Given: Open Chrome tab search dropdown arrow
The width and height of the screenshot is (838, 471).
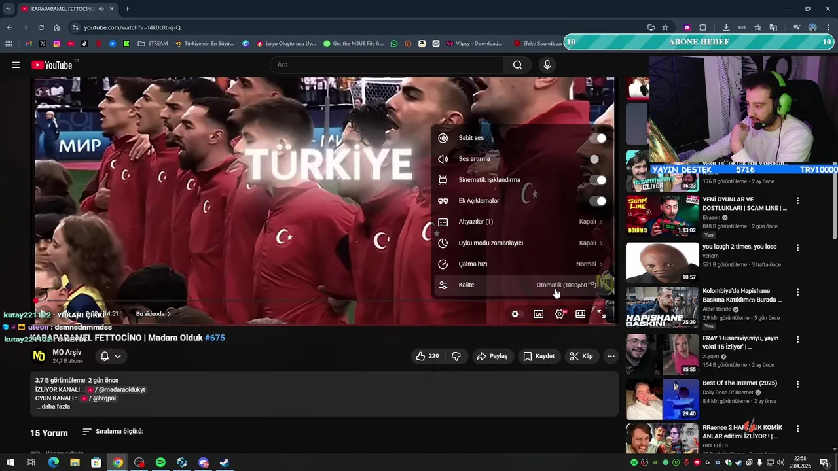Looking at the screenshot, I should pos(9,9).
